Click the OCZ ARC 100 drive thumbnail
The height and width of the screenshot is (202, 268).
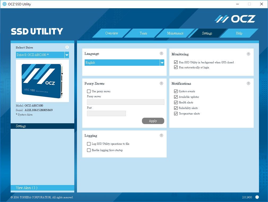pyautogui.click(x=42, y=81)
